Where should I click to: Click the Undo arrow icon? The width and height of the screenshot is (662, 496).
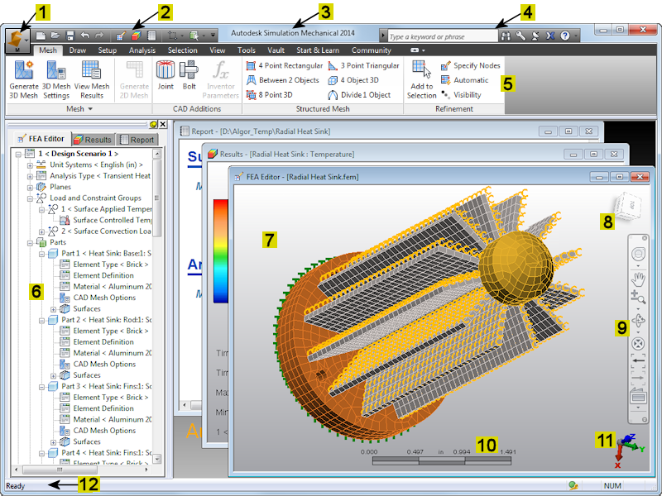tap(85, 36)
